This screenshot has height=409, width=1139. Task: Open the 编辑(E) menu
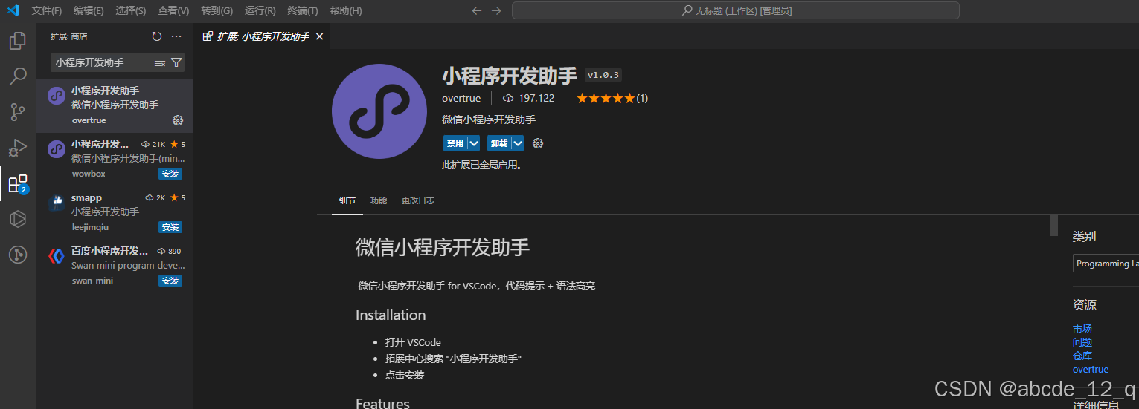click(x=89, y=10)
